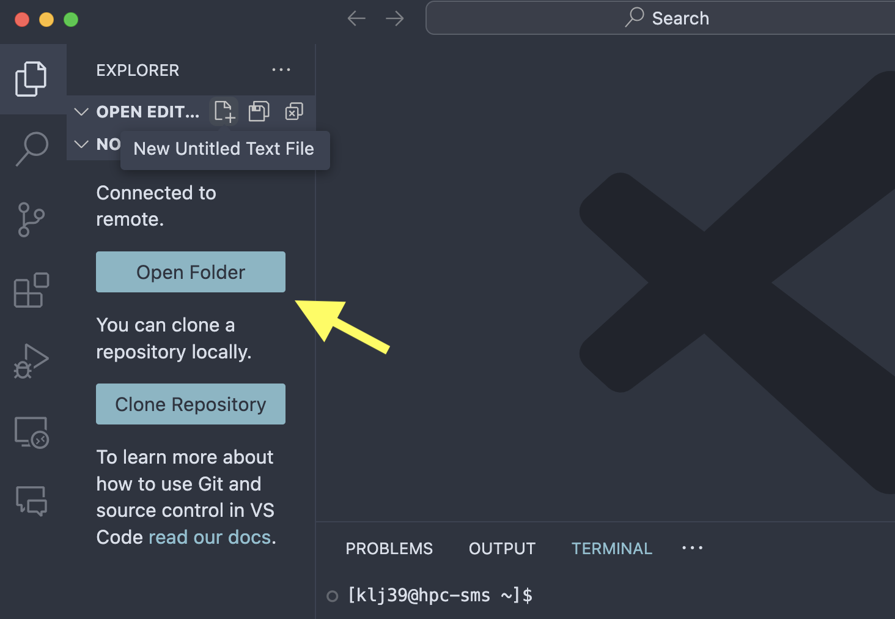Image resolution: width=895 pixels, height=619 pixels.
Task: Open the Chat panel from the activity bar
Action: tap(31, 502)
